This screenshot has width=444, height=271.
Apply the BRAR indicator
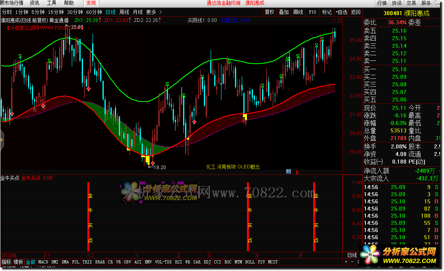point(100,262)
